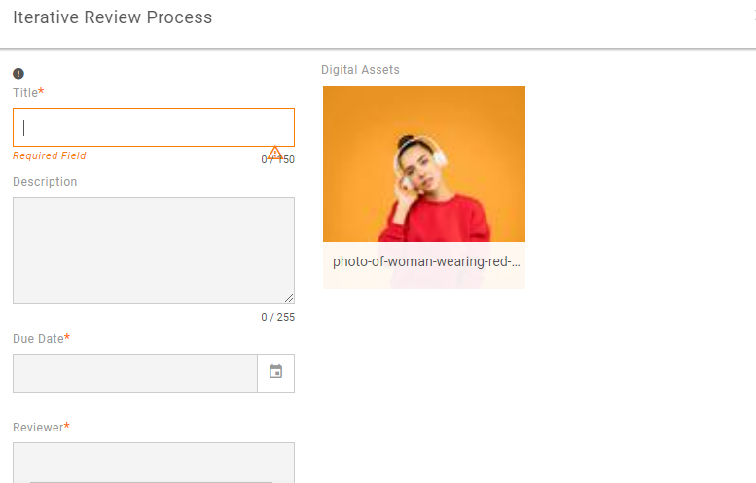Viewport: 756px width, 483px height.
Task: Click the Required Field error message
Action: (x=50, y=155)
